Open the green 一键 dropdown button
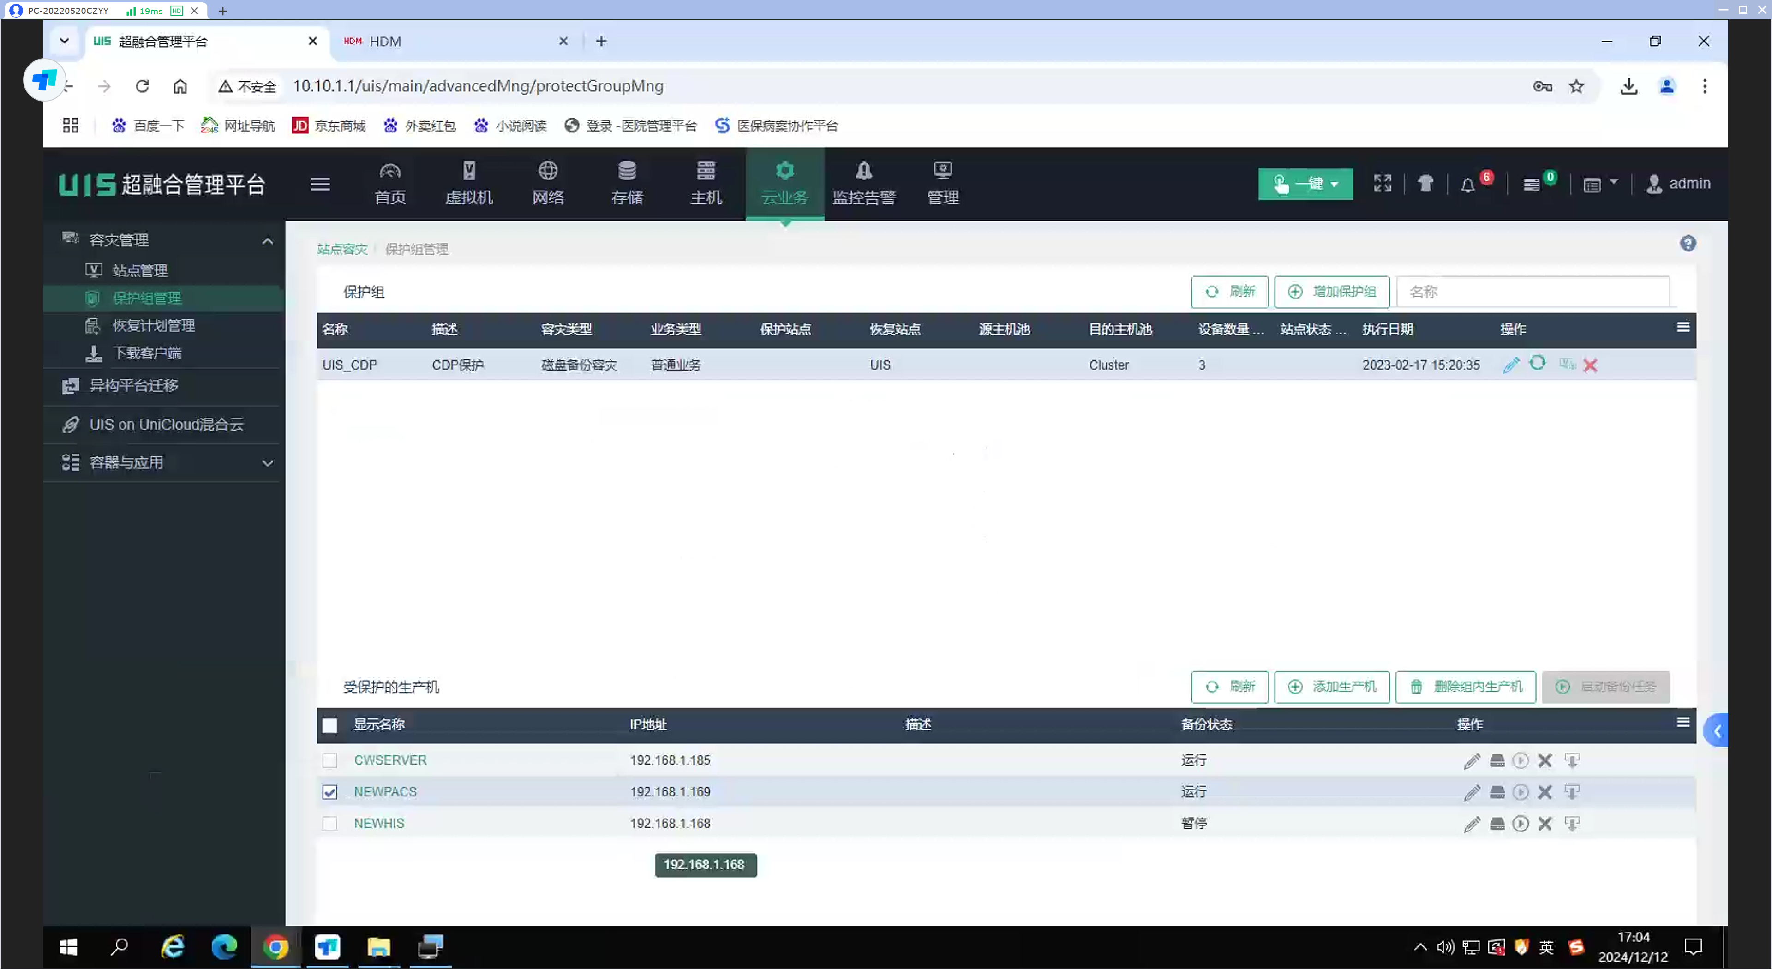The width and height of the screenshot is (1772, 969). (x=1305, y=184)
